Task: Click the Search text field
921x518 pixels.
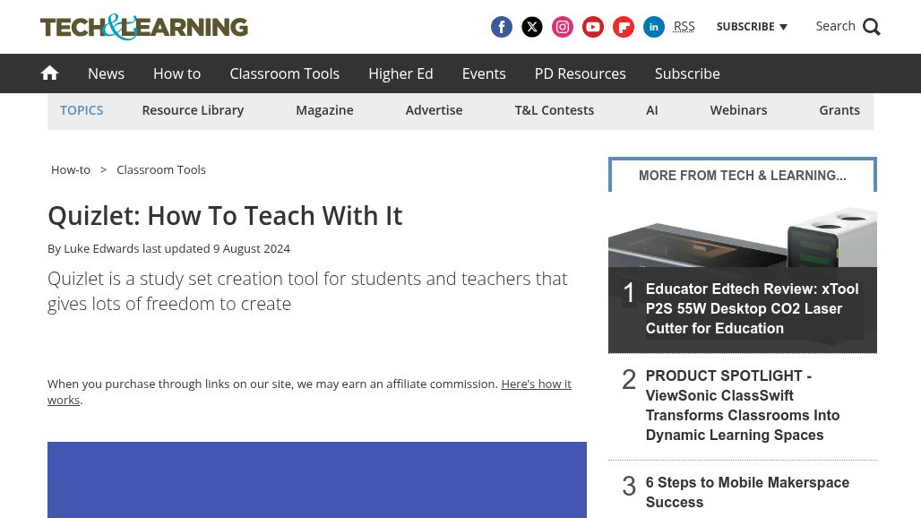Action: pos(835,26)
